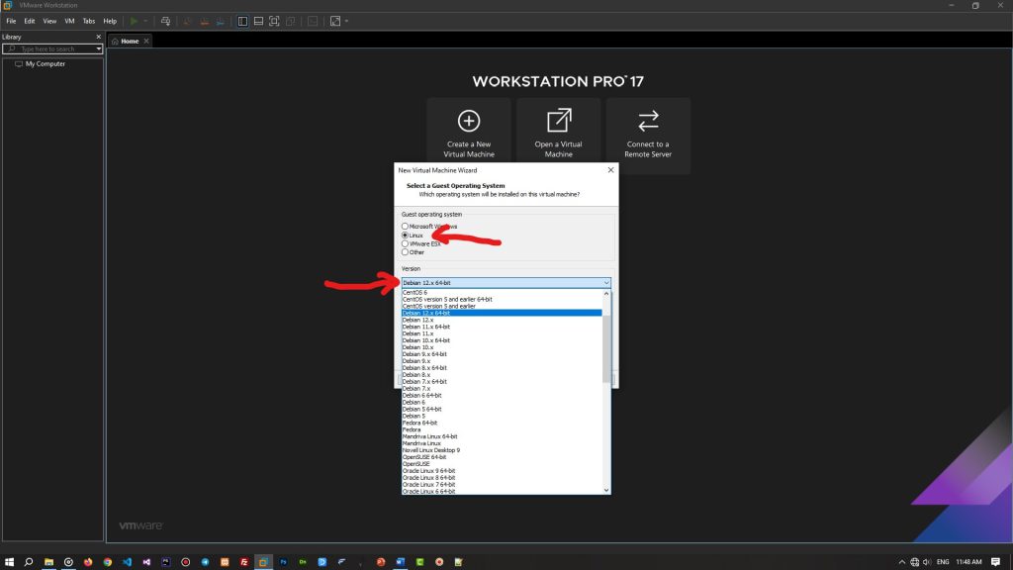This screenshot has width=1013, height=570.
Task: Click the Send Ctrl+Alt+Del toolbar icon
Action: [x=166, y=20]
